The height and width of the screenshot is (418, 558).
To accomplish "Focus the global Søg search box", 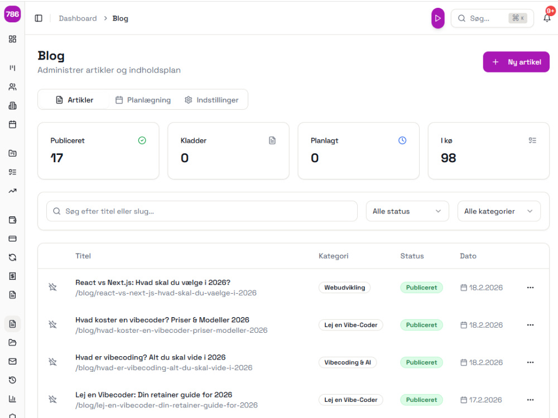I will pyautogui.click(x=492, y=18).
